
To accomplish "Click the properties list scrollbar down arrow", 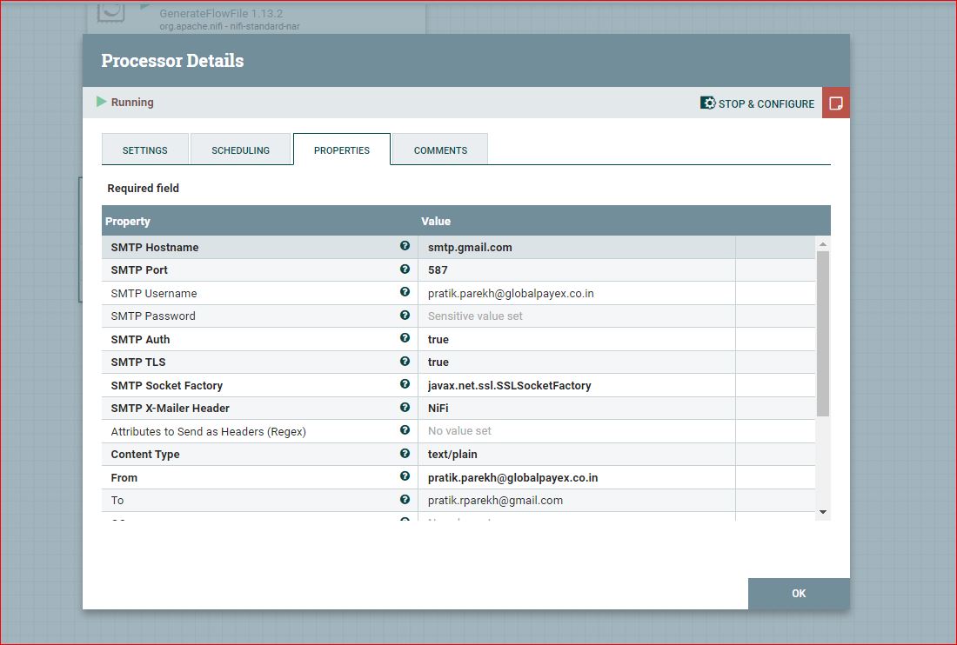I will (x=823, y=513).
